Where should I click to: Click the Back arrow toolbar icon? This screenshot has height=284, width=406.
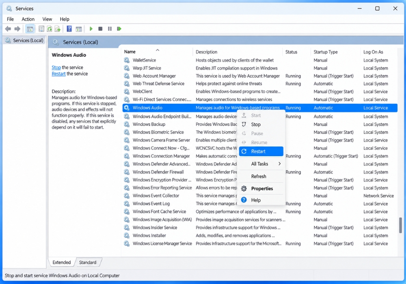8,29
